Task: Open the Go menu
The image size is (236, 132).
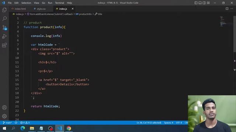Action: (x=44, y=3)
